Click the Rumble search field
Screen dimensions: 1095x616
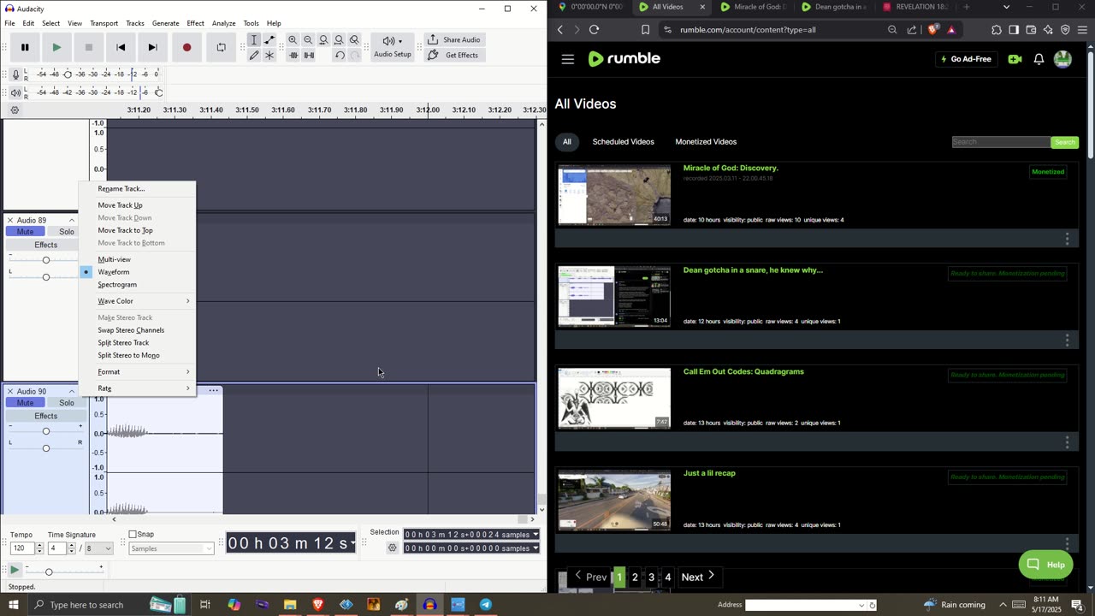point(1001,142)
